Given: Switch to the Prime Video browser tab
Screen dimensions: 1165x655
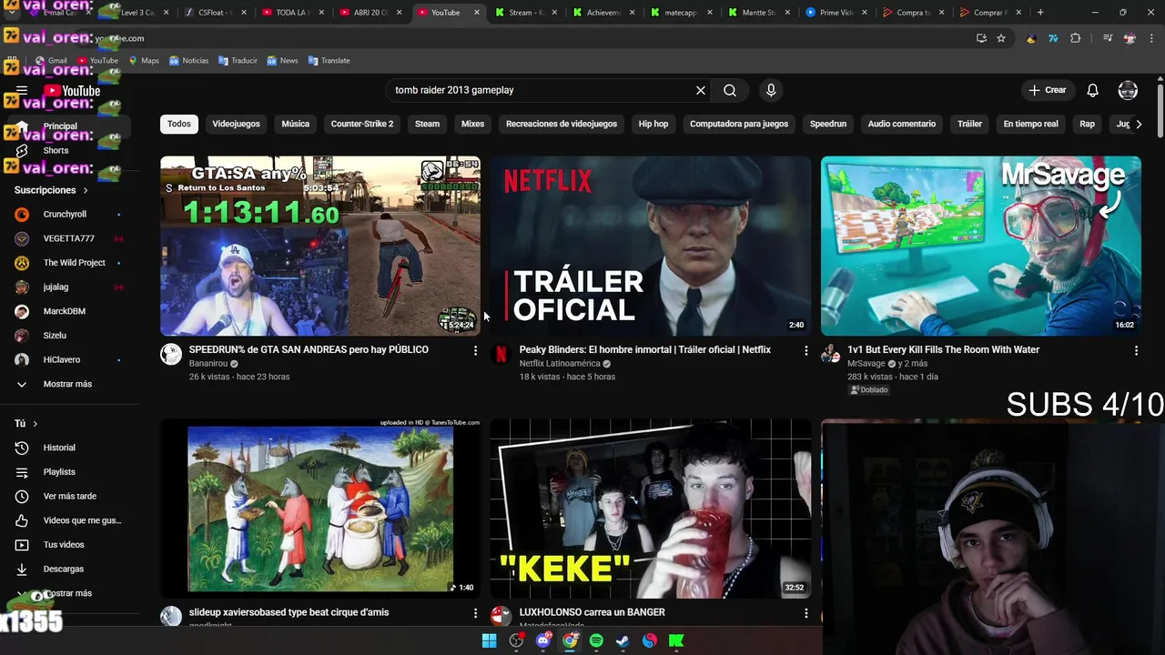Looking at the screenshot, I should (x=836, y=13).
